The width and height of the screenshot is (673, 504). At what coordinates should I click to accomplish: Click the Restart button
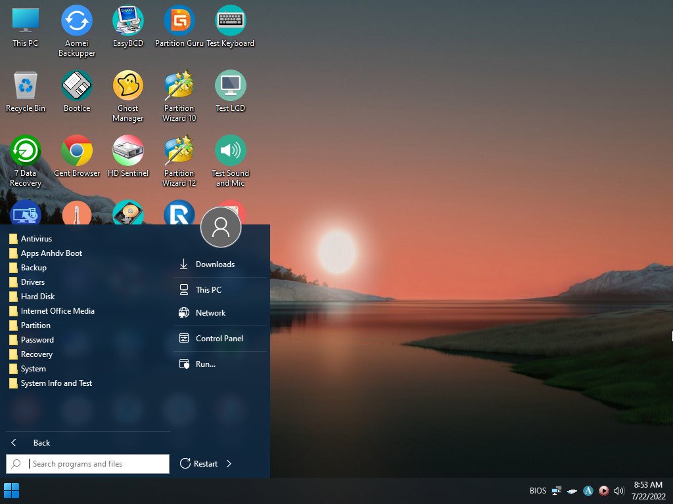click(x=199, y=464)
